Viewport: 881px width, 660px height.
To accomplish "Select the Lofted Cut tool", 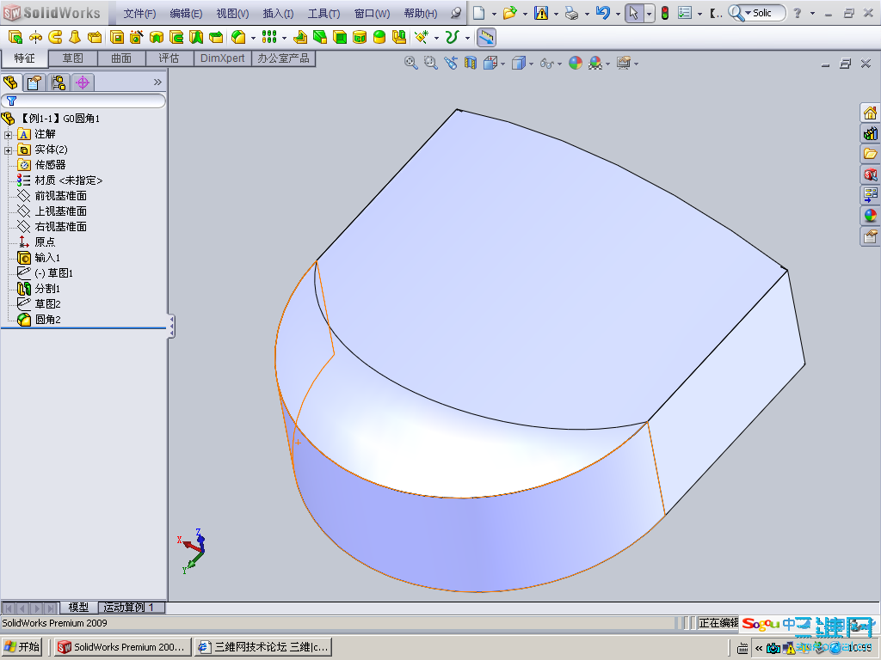I will coord(196,37).
